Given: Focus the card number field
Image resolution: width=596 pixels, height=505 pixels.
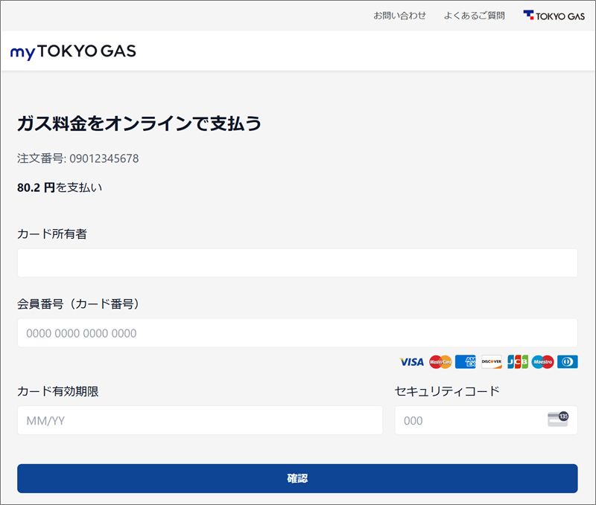Looking at the screenshot, I should tap(297, 332).
